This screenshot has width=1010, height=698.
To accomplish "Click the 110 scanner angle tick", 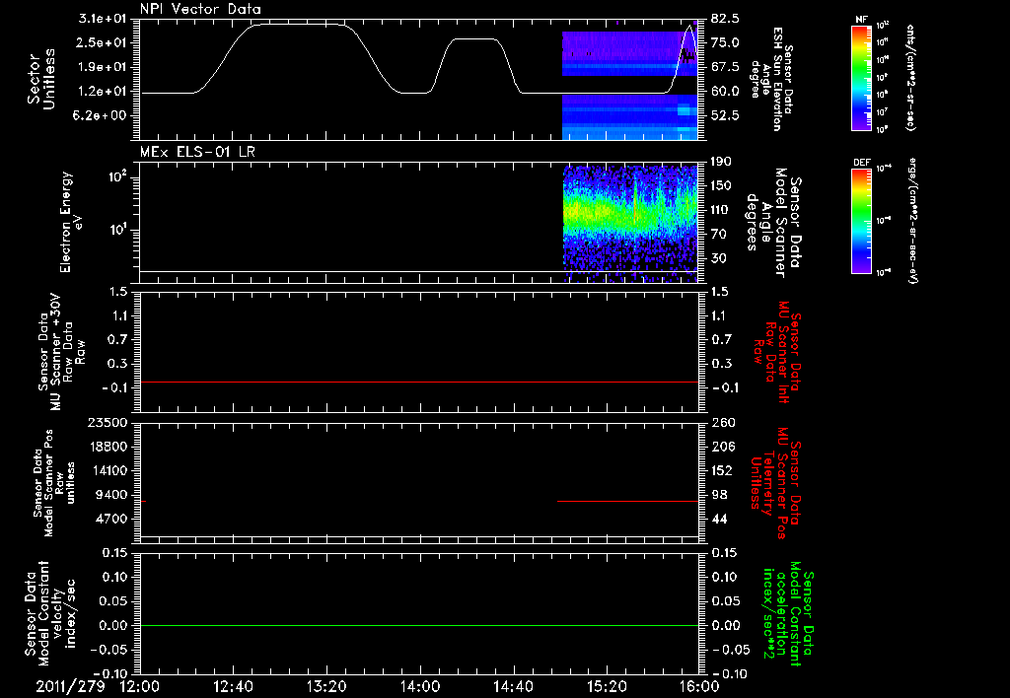I will tap(721, 210).
